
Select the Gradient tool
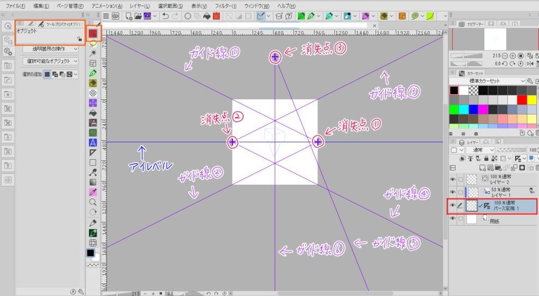coord(93,182)
